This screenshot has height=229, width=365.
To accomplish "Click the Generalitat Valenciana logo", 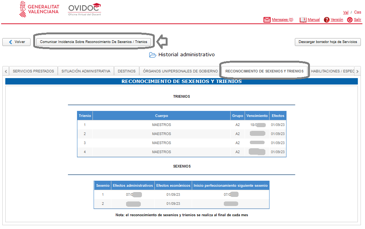I will 39,9.
